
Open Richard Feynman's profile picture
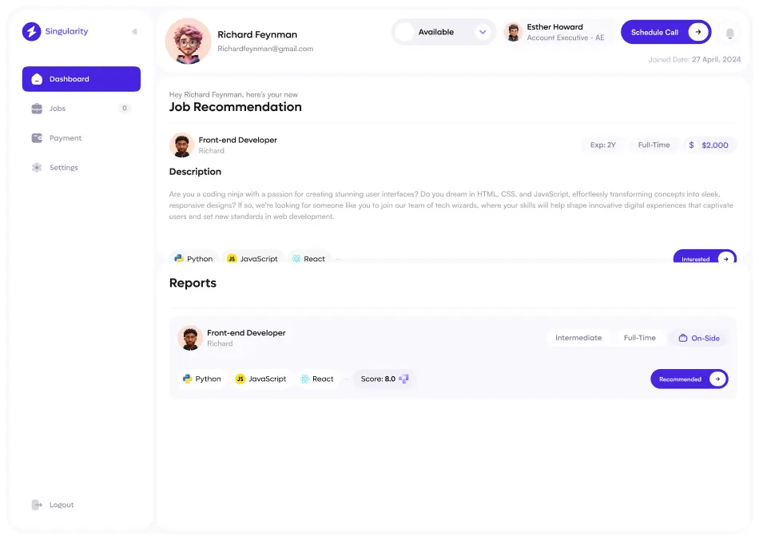[x=187, y=41]
